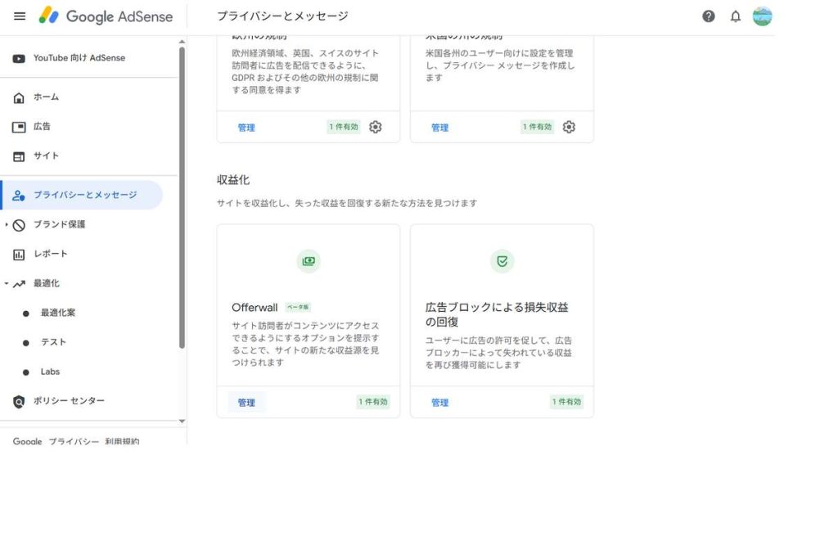
Task: Open settings gear for European regulations card
Action: coord(376,127)
